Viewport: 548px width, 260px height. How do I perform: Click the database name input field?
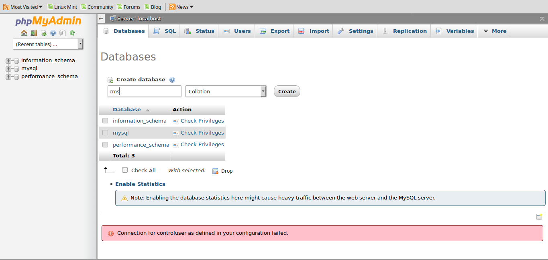(145, 91)
